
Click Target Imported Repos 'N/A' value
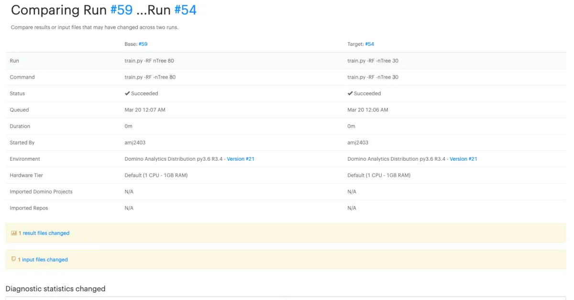pos(352,208)
